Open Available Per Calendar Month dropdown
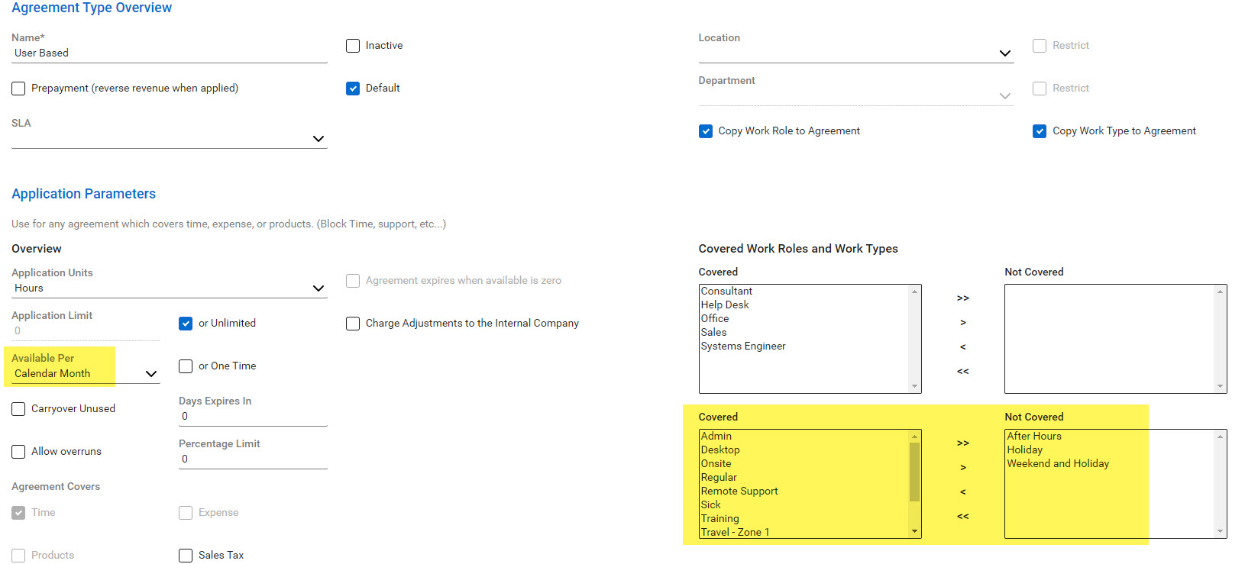This screenshot has height=564, width=1245. tap(86, 374)
